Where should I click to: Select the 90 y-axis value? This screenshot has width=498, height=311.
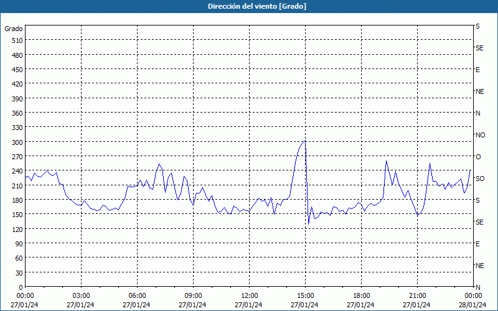coord(19,244)
